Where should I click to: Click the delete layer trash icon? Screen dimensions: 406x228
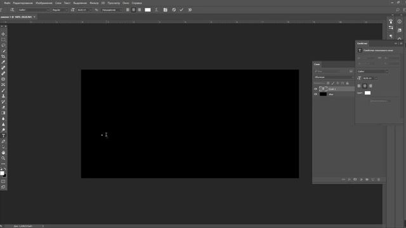tap(379, 179)
